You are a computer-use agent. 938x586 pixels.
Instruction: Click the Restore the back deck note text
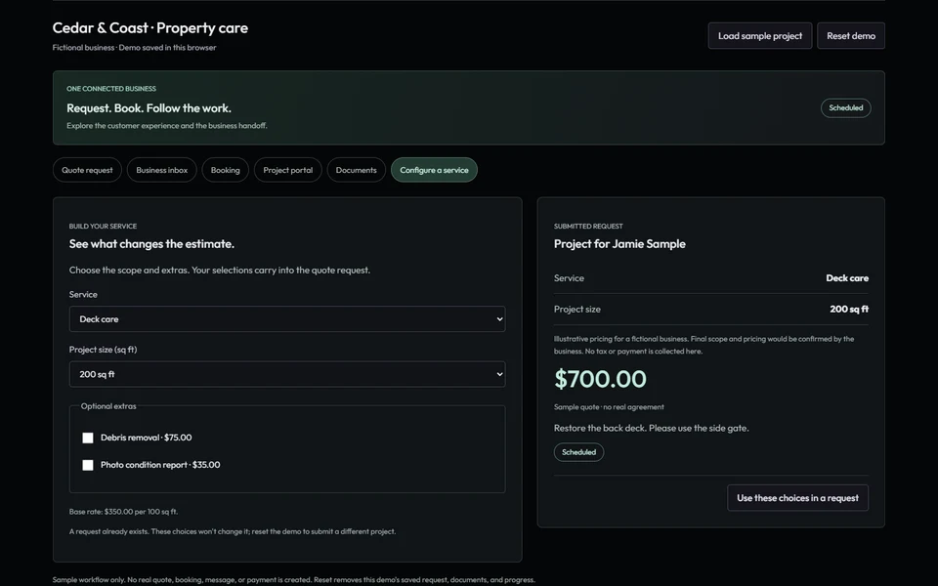click(651, 428)
